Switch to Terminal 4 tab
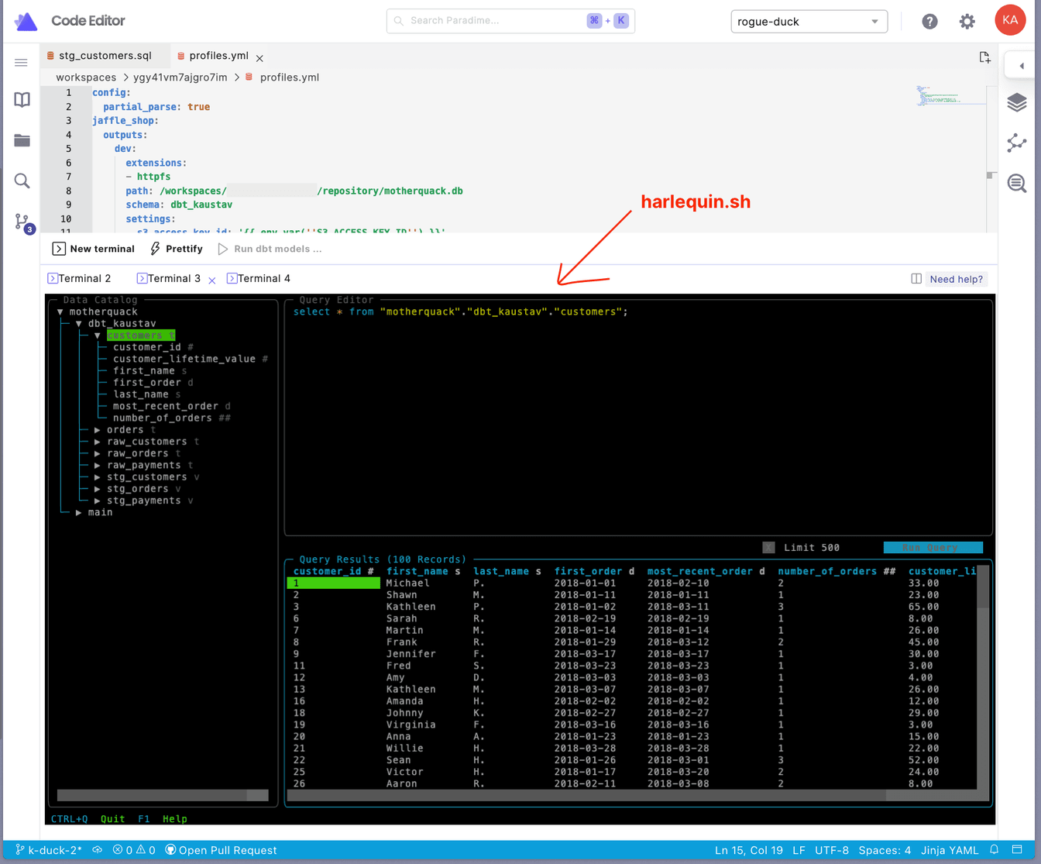The image size is (1041, 864). pos(259,278)
